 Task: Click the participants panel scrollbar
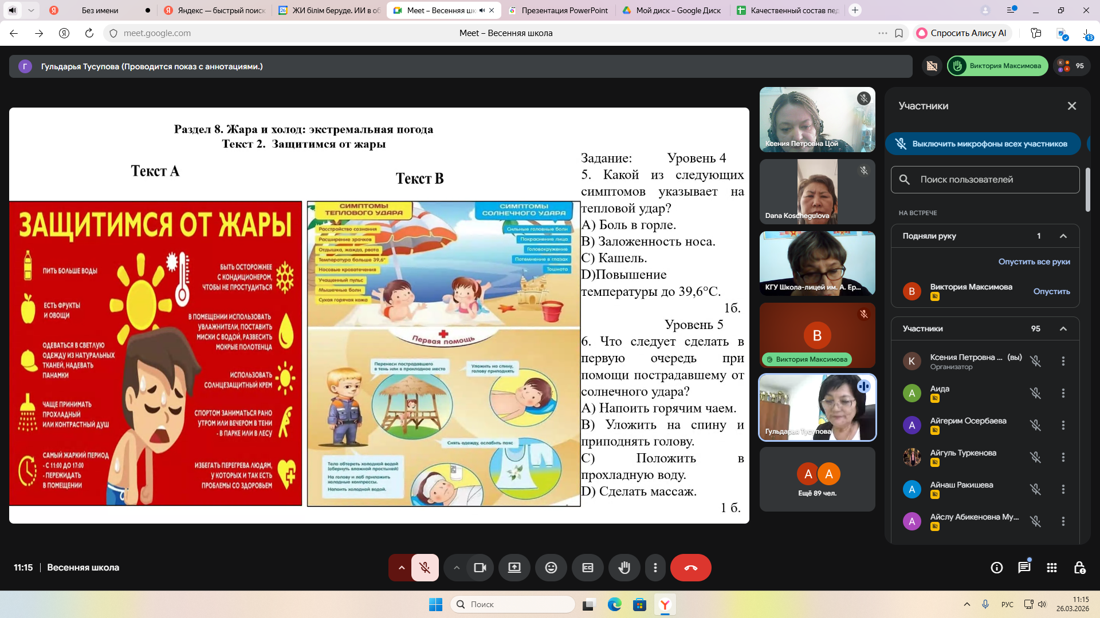point(1087,189)
